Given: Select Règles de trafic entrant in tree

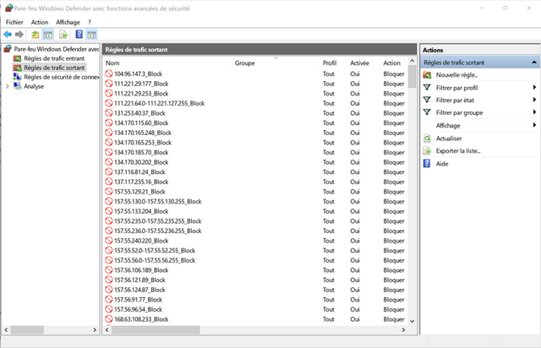Looking at the screenshot, I should [x=54, y=58].
